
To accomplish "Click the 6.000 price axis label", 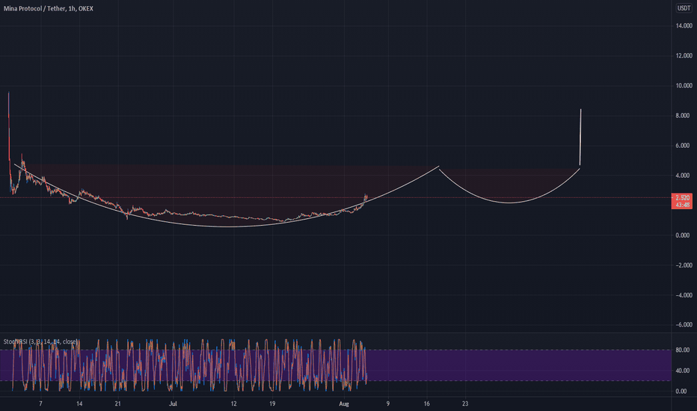I will pyautogui.click(x=684, y=145).
